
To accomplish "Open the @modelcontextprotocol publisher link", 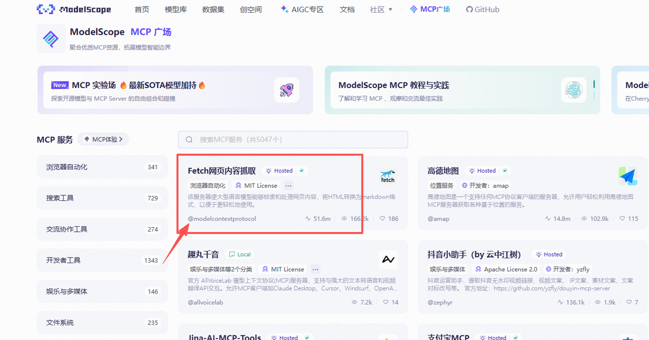I will coord(223,219).
